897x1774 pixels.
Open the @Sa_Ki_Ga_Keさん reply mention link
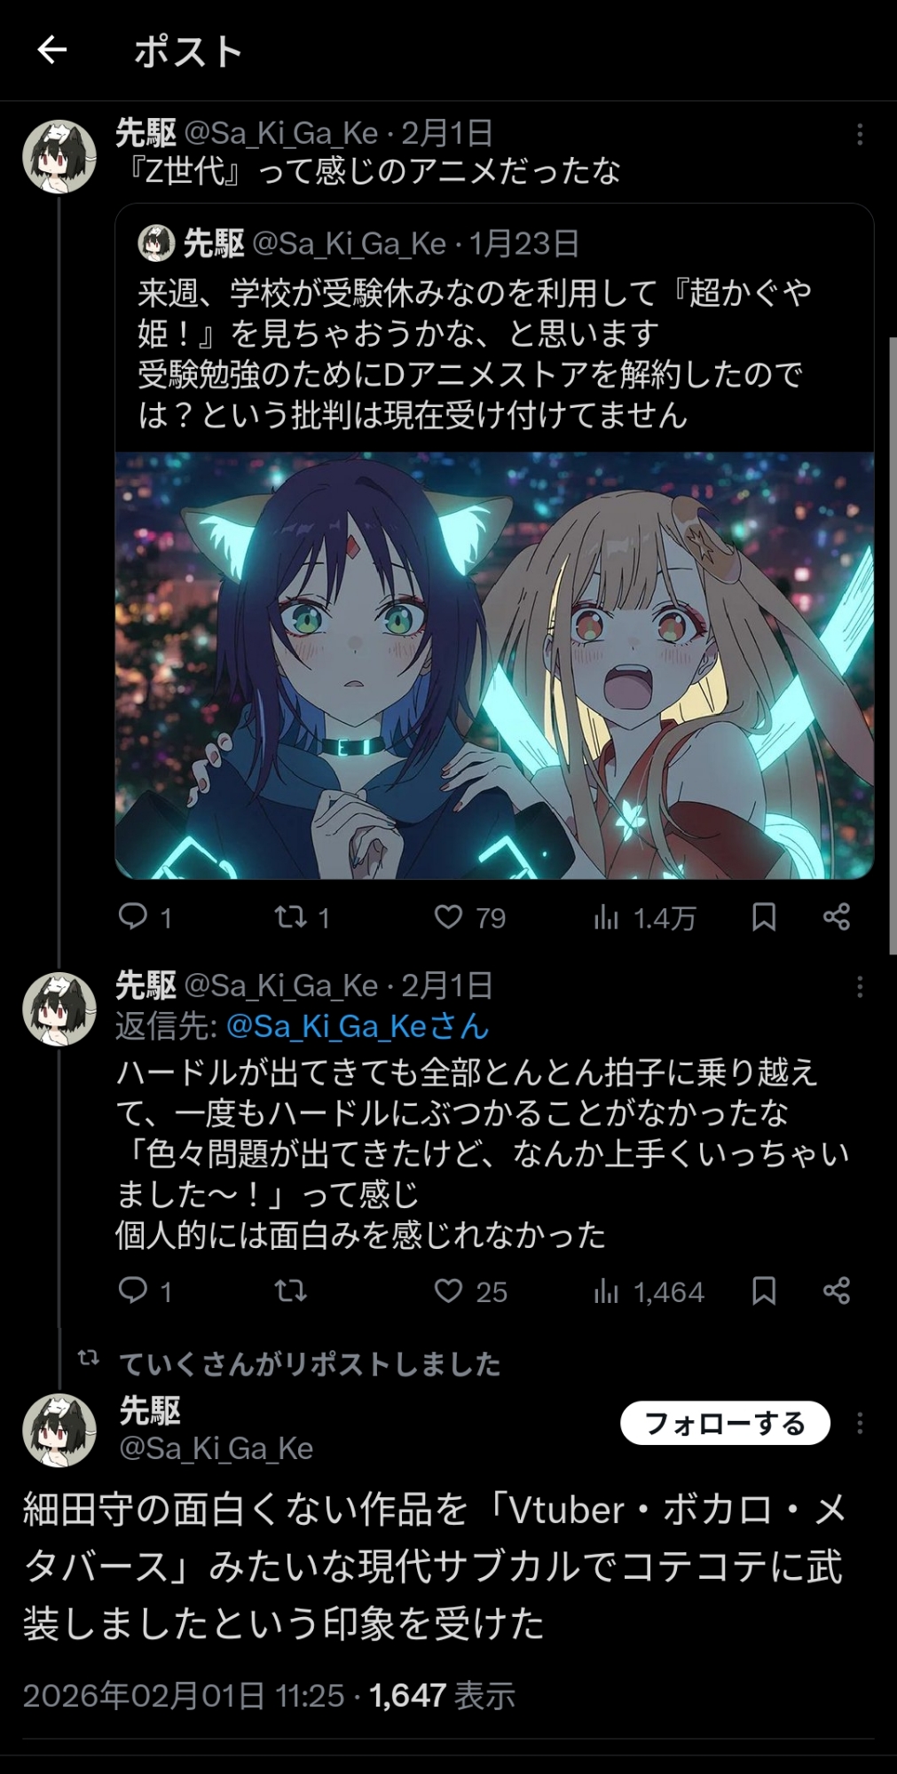(358, 1026)
